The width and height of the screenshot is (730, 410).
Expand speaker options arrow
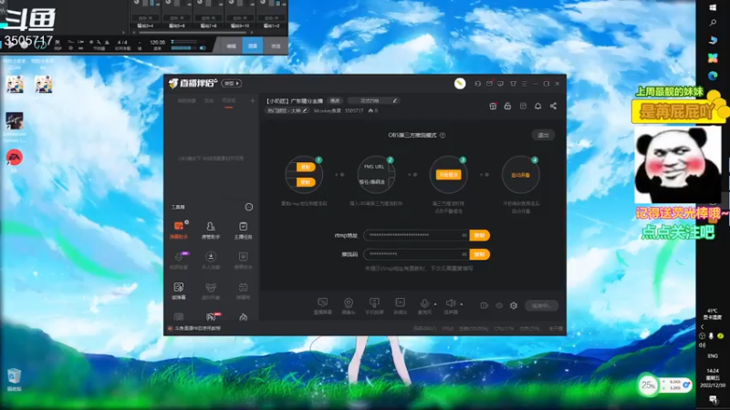tap(462, 304)
